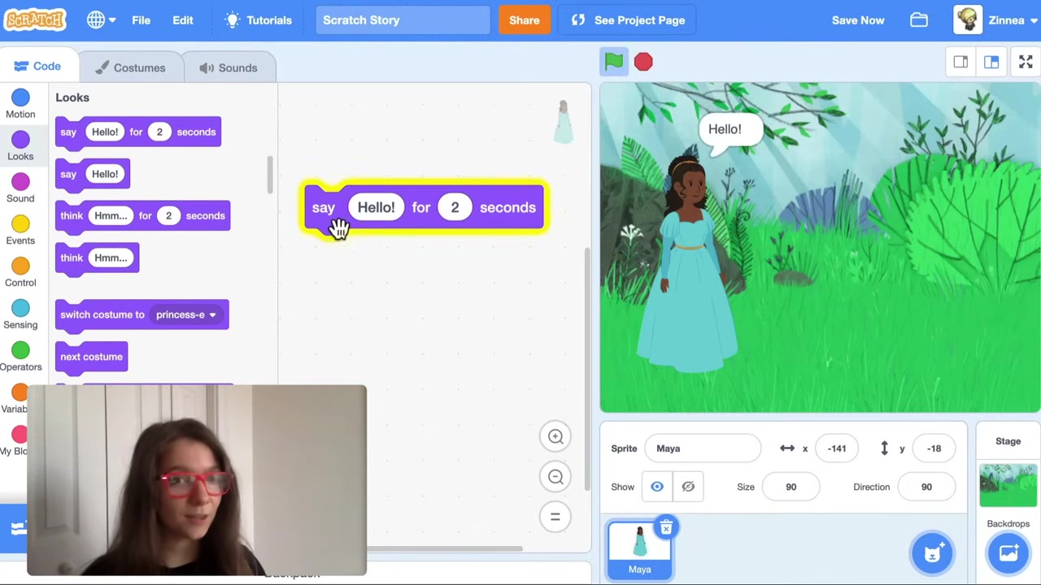Image resolution: width=1041 pixels, height=585 pixels.
Task: Click the orange Share button
Action: point(524,20)
